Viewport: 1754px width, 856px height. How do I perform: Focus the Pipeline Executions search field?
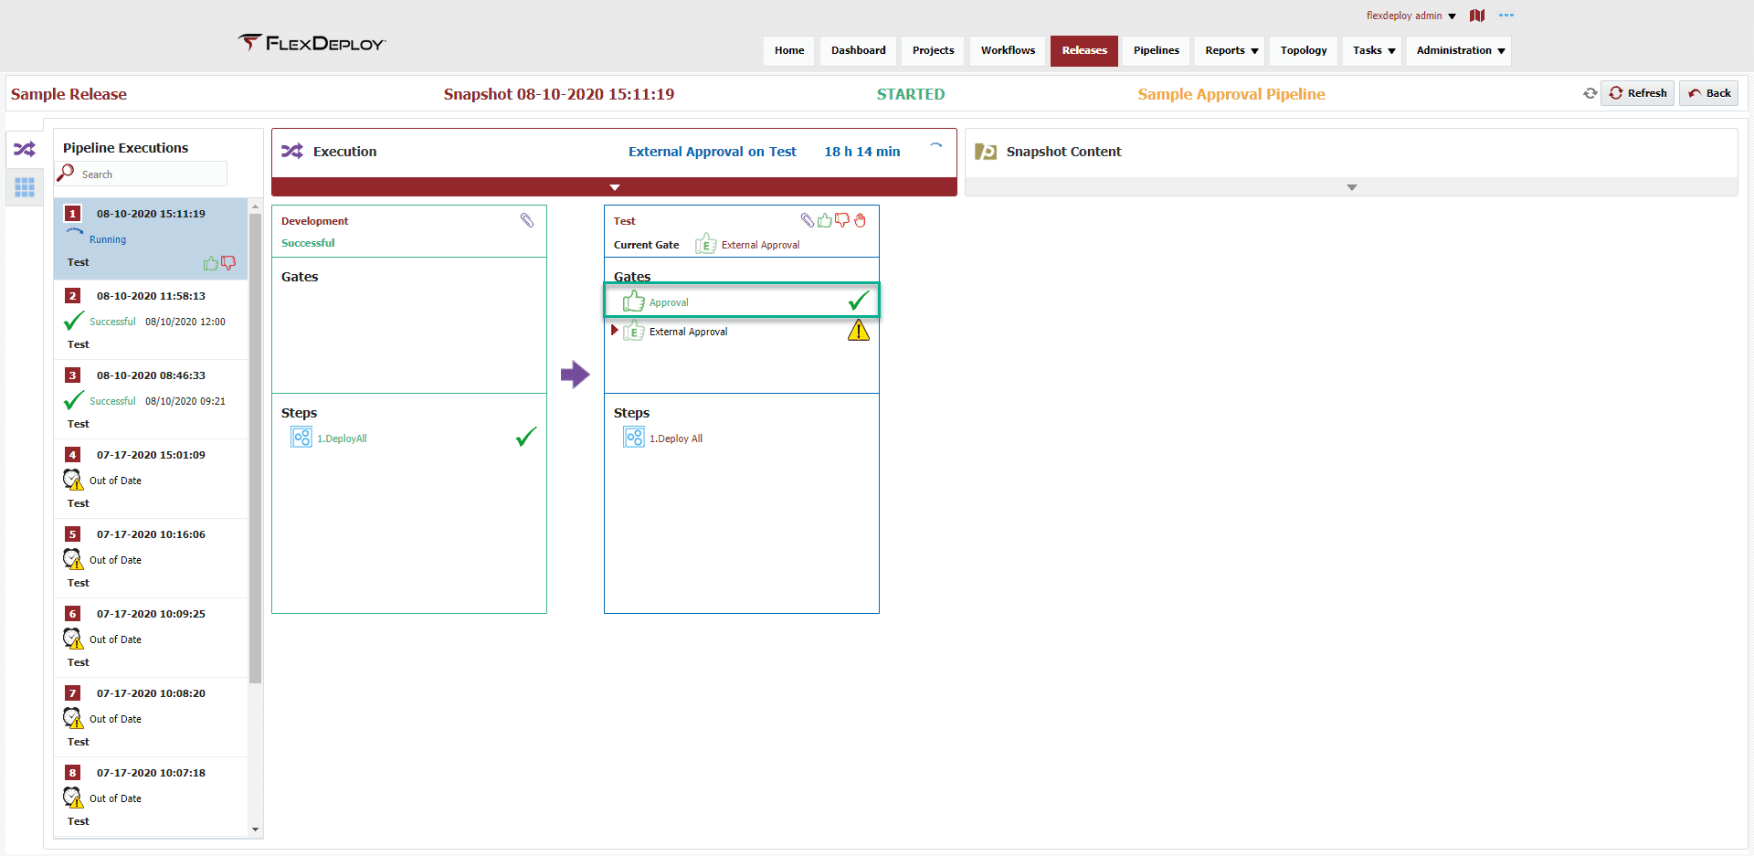152,174
